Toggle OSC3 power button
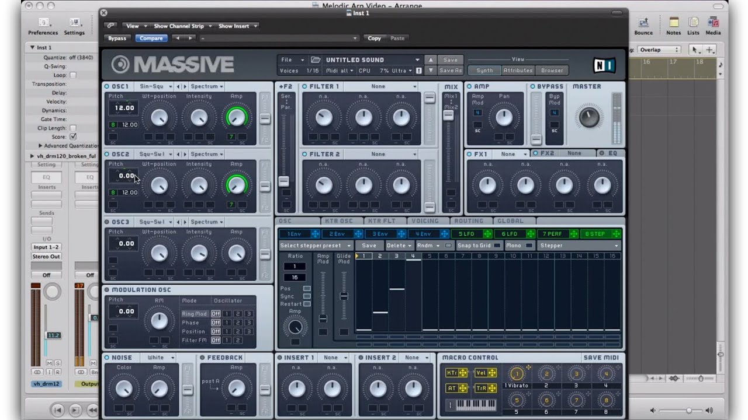 [107, 222]
